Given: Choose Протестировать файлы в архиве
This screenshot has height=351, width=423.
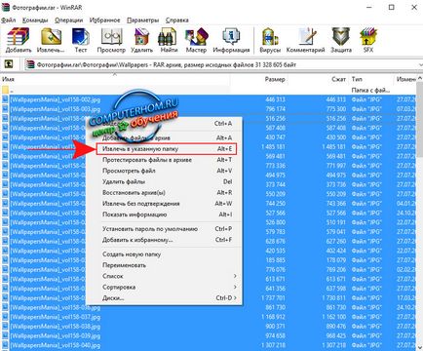Looking at the screenshot, I should point(164,160).
